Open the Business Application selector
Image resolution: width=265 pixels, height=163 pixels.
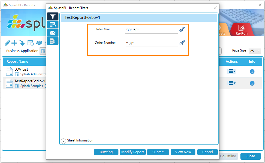point(43,51)
